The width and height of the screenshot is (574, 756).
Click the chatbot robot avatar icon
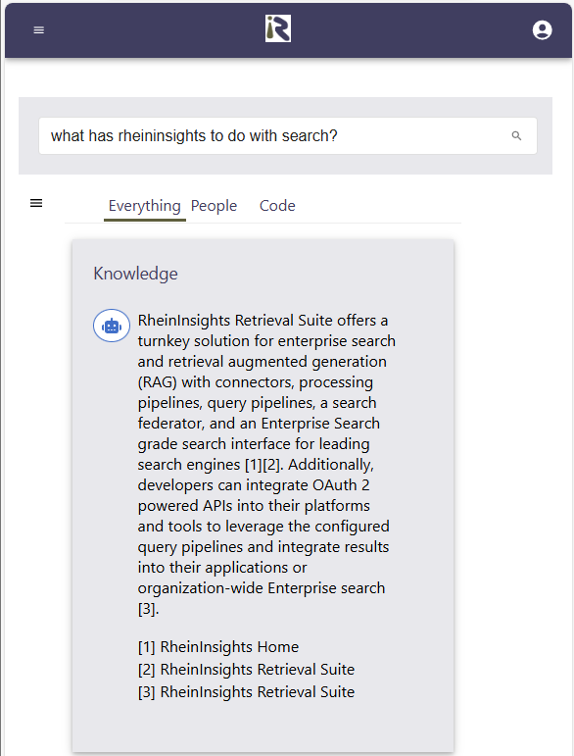(112, 326)
